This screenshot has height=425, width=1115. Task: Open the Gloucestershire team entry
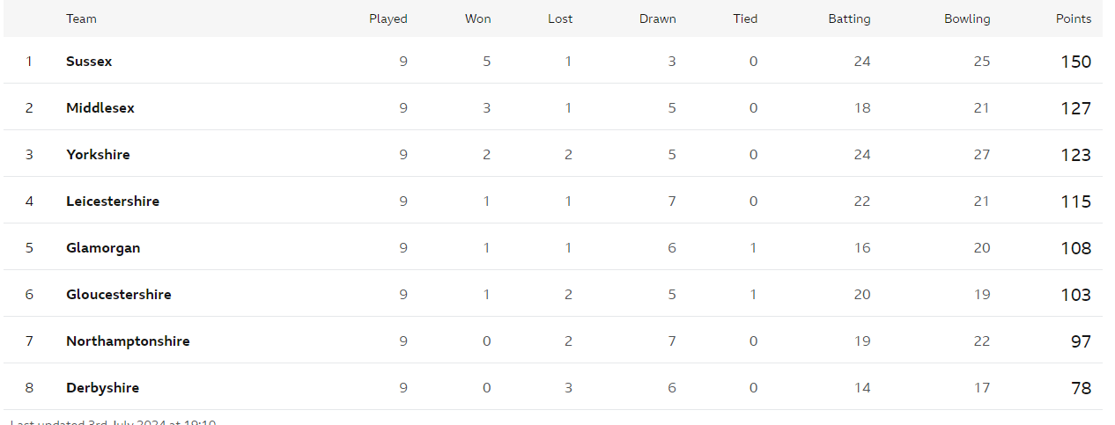[119, 295]
